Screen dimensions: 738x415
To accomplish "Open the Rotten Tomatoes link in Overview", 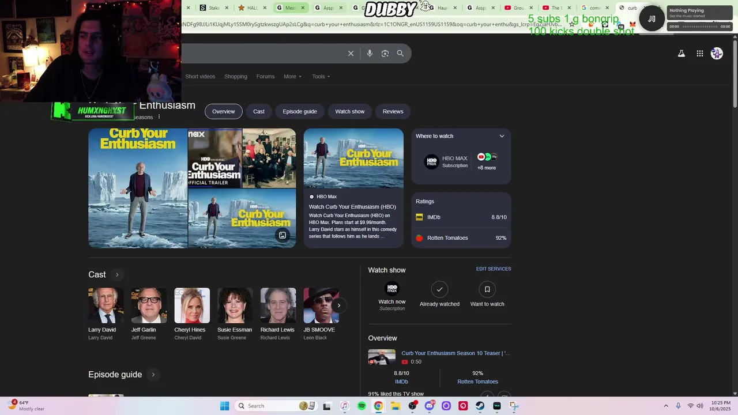I will [x=477, y=382].
